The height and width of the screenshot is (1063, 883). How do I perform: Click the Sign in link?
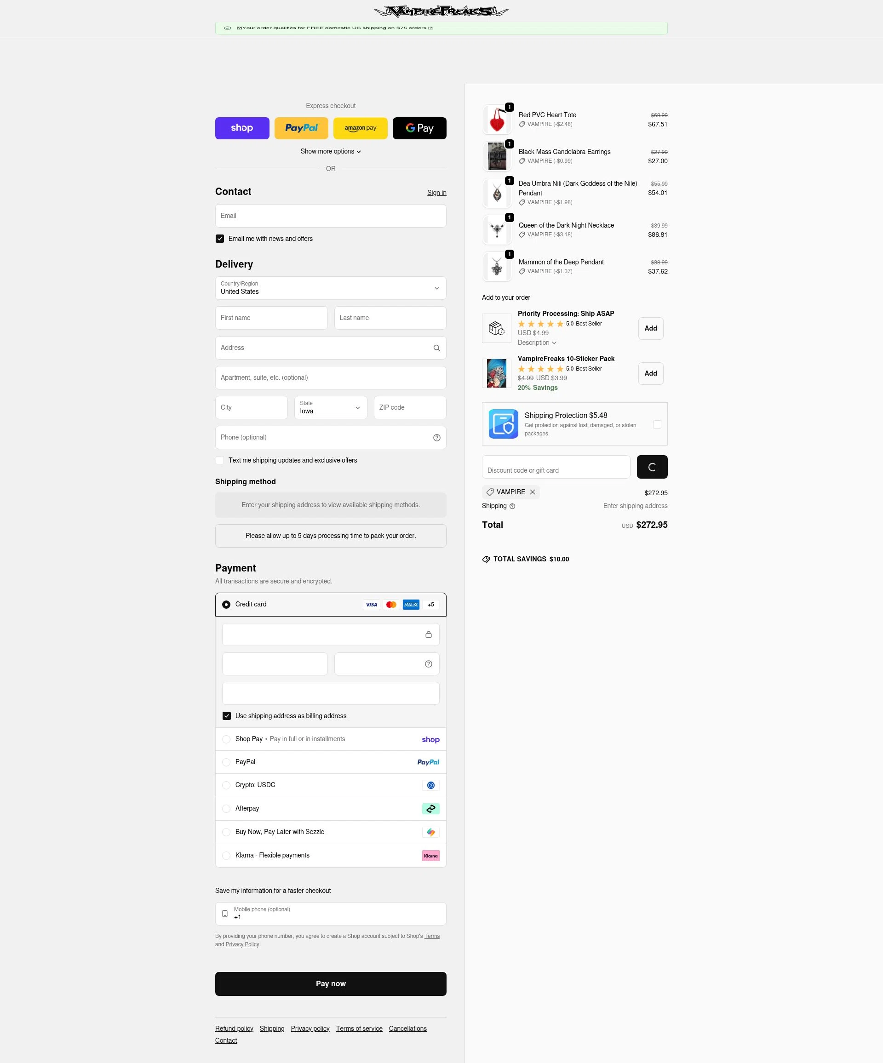[436, 193]
